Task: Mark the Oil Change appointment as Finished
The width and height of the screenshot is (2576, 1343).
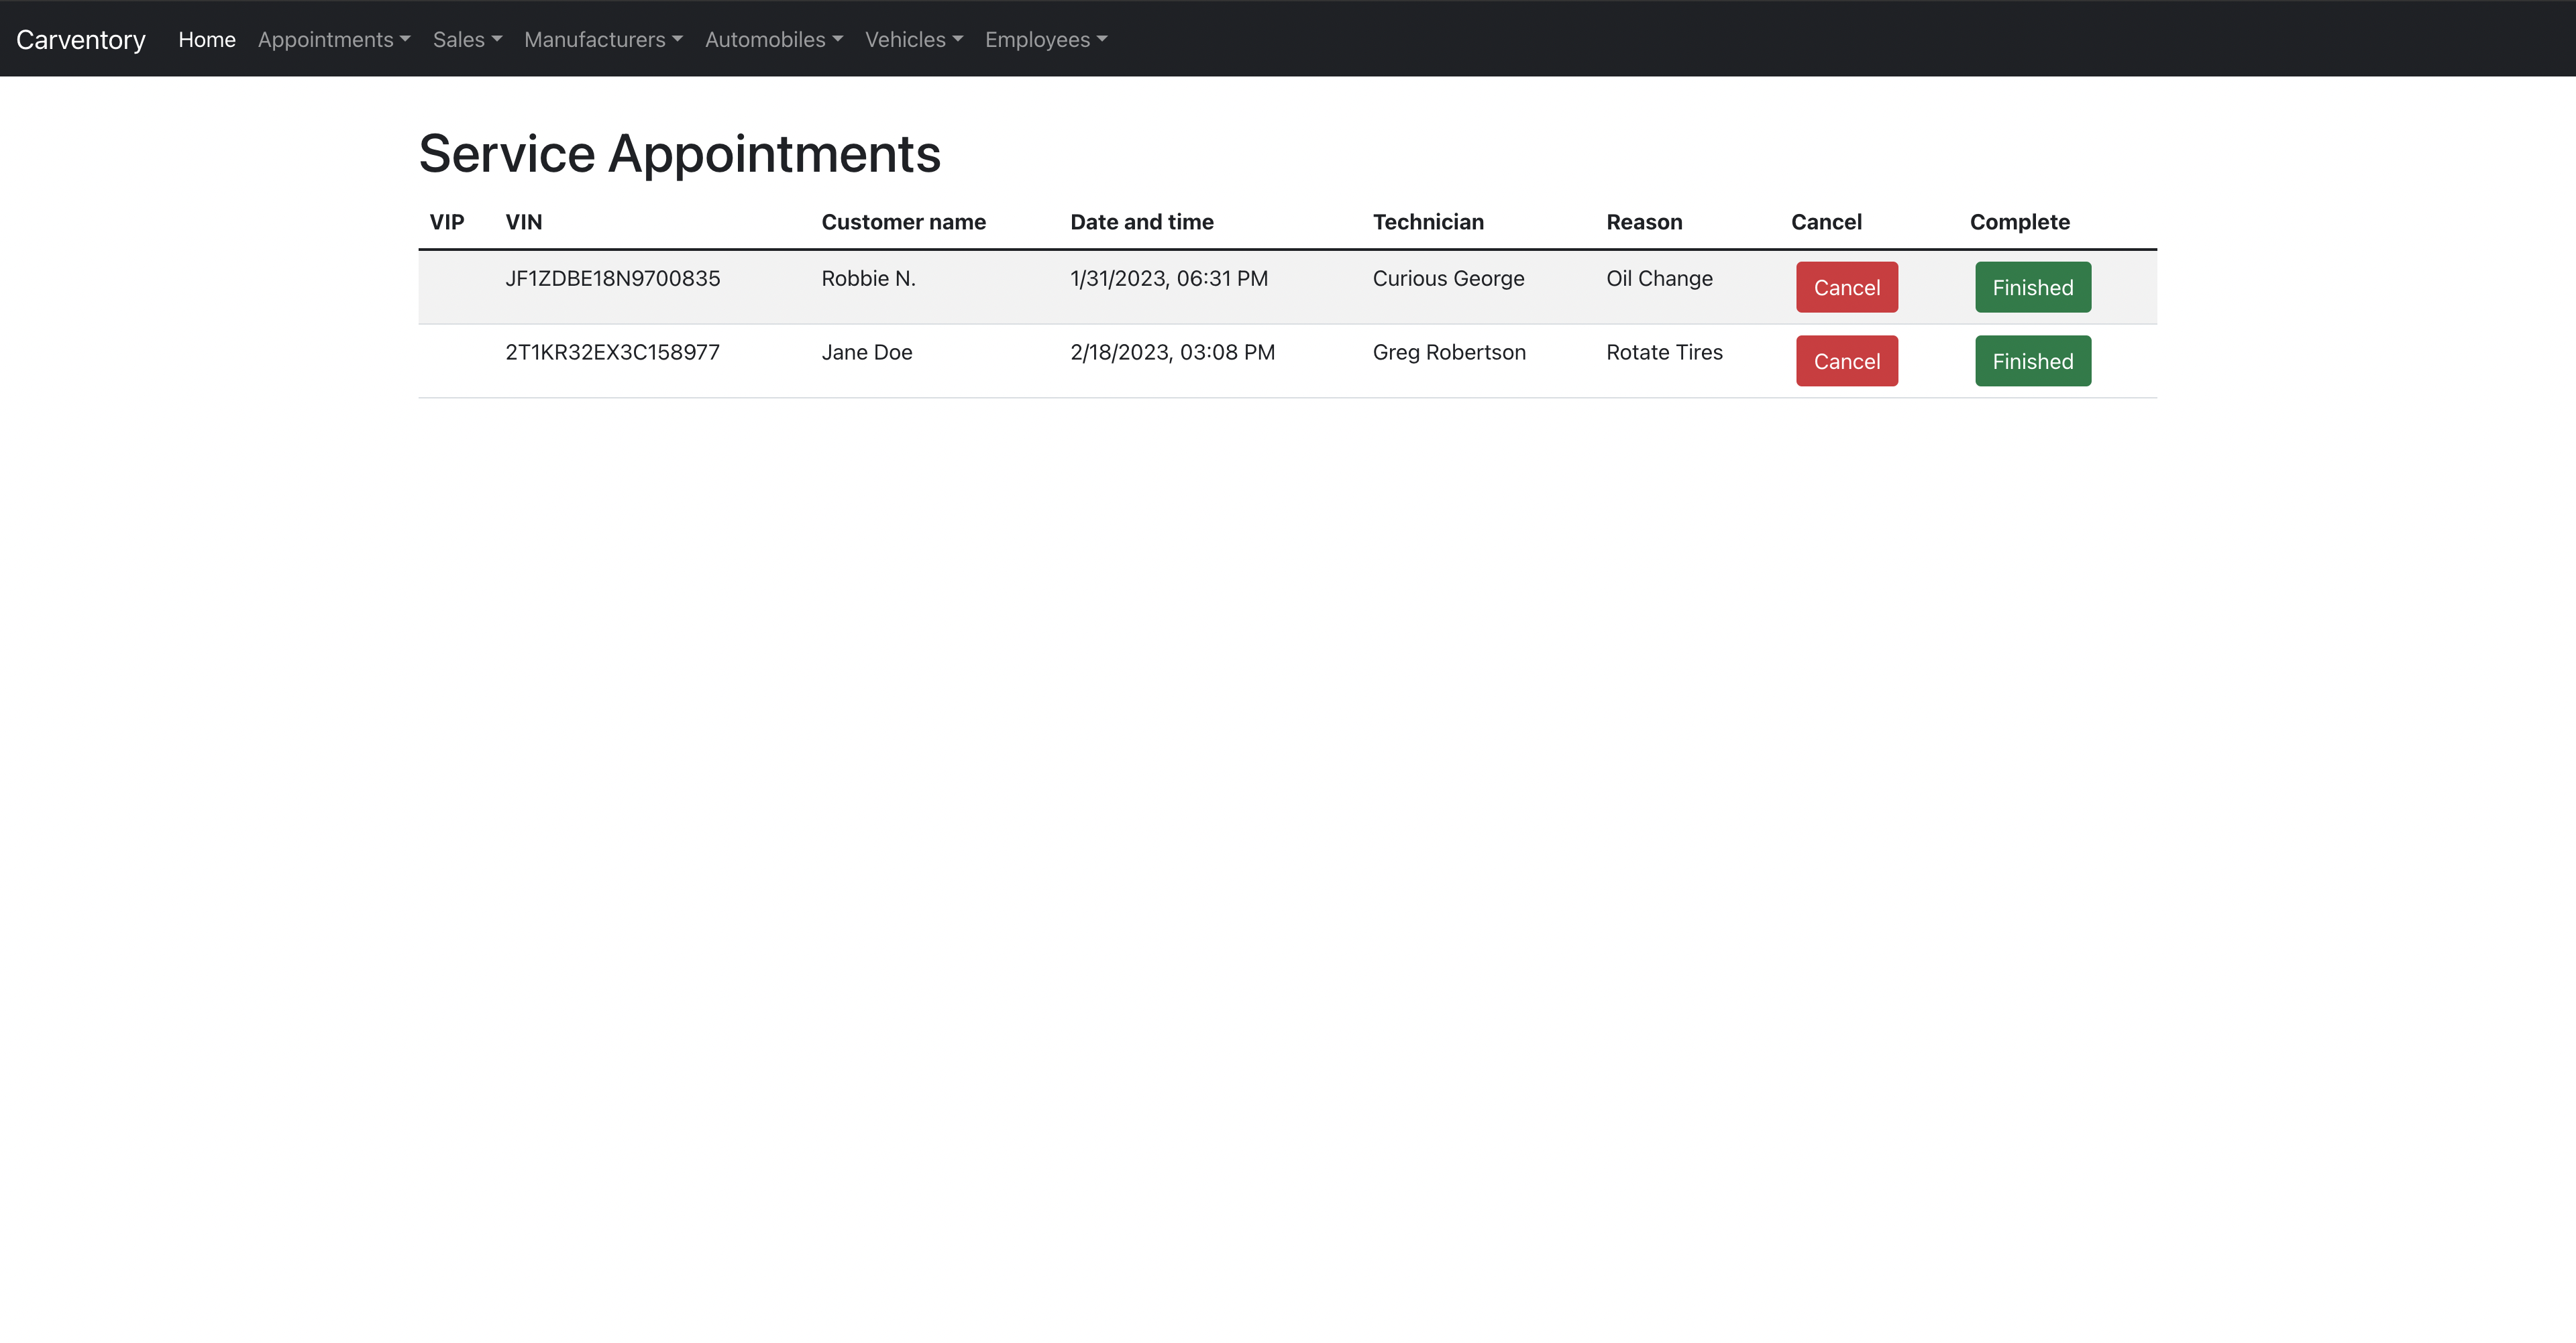Action: coord(2032,287)
